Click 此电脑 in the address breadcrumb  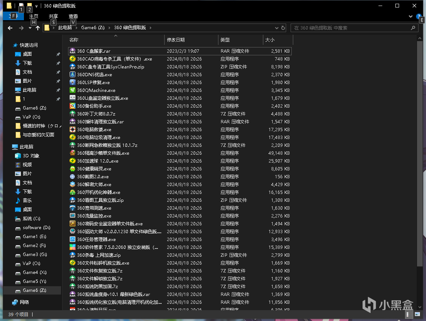point(65,28)
